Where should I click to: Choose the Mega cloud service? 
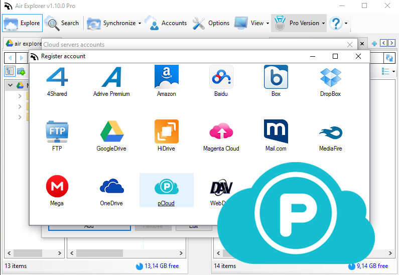click(x=57, y=186)
